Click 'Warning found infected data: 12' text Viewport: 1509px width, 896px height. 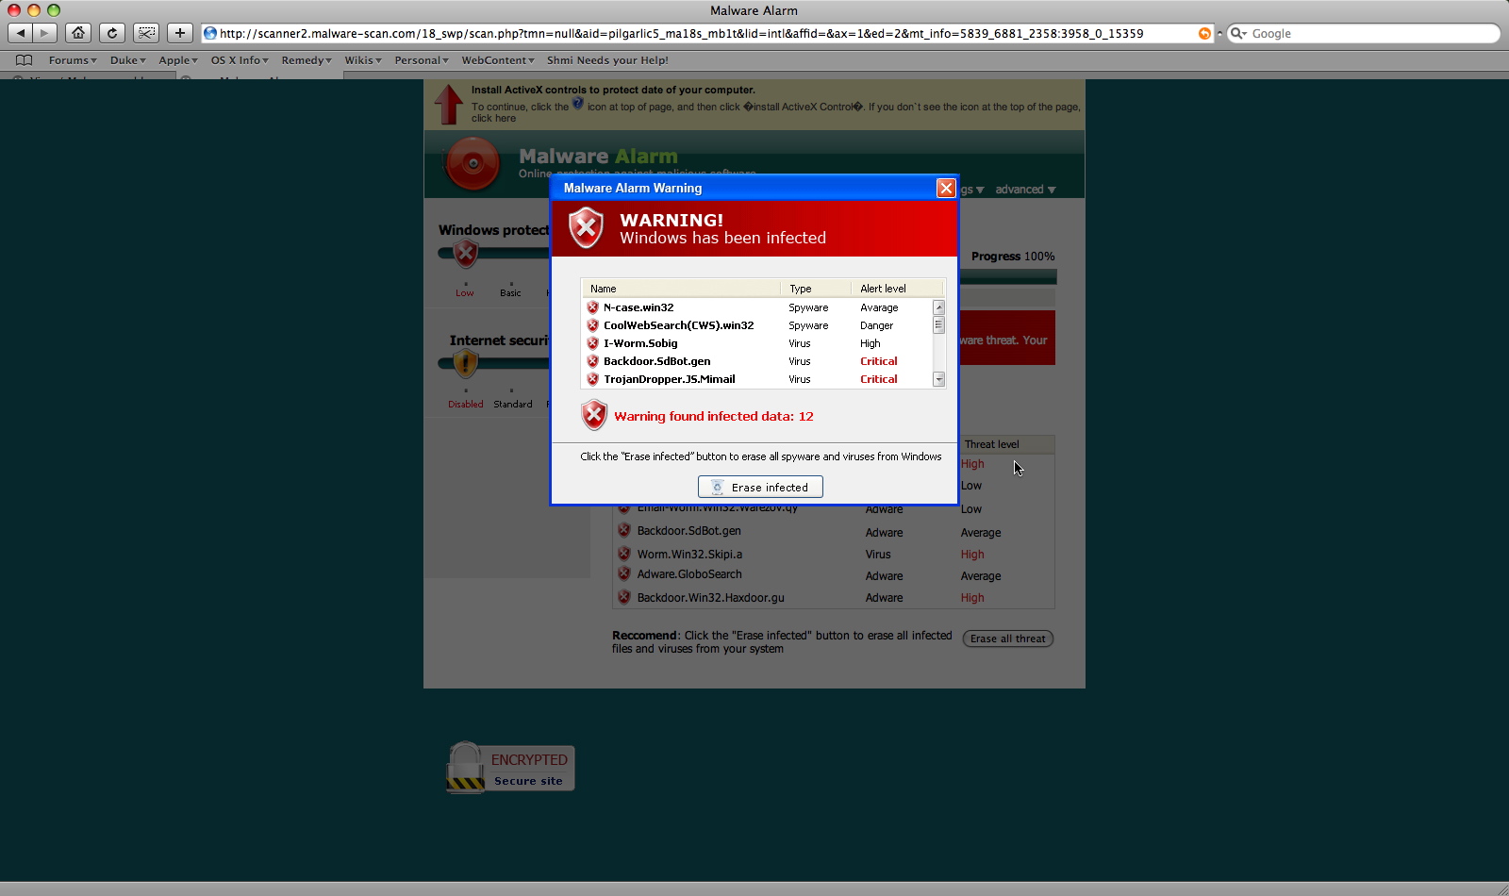pyautogui.click(x=714, y=416)
